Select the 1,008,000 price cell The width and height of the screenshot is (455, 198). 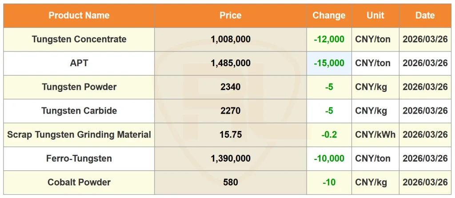tap(231, 40)
